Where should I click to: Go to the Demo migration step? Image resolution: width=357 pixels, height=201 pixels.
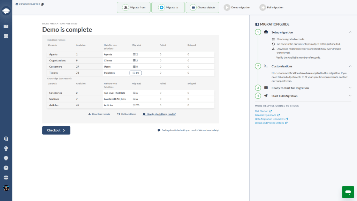(x=237, y=8)
